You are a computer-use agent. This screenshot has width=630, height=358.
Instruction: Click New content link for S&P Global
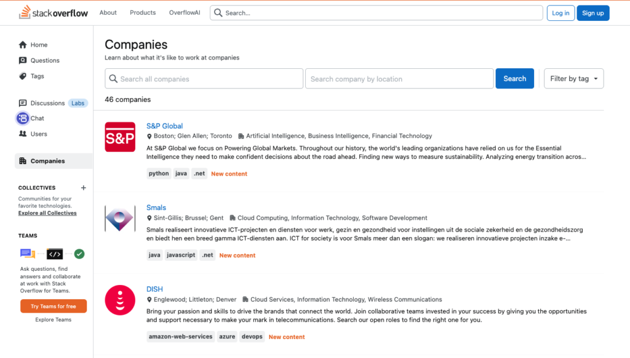click(229, 174)
